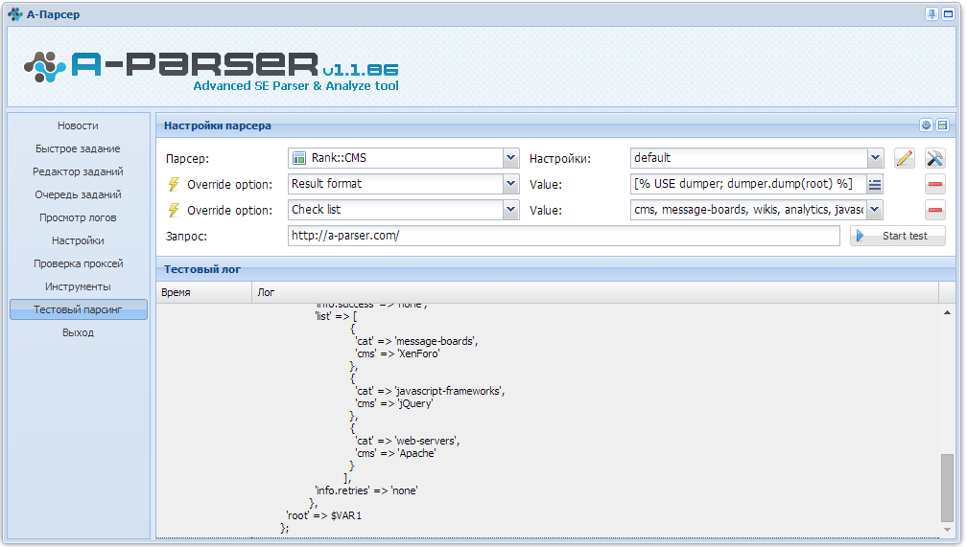The height and width of the screenshot is (547, 967).
Task: Click lightning icon beside Check list override
Action: point(174,210)
